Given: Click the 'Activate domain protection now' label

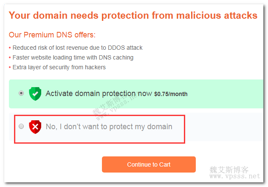Looking at the screenshot, I should point(99,93).
